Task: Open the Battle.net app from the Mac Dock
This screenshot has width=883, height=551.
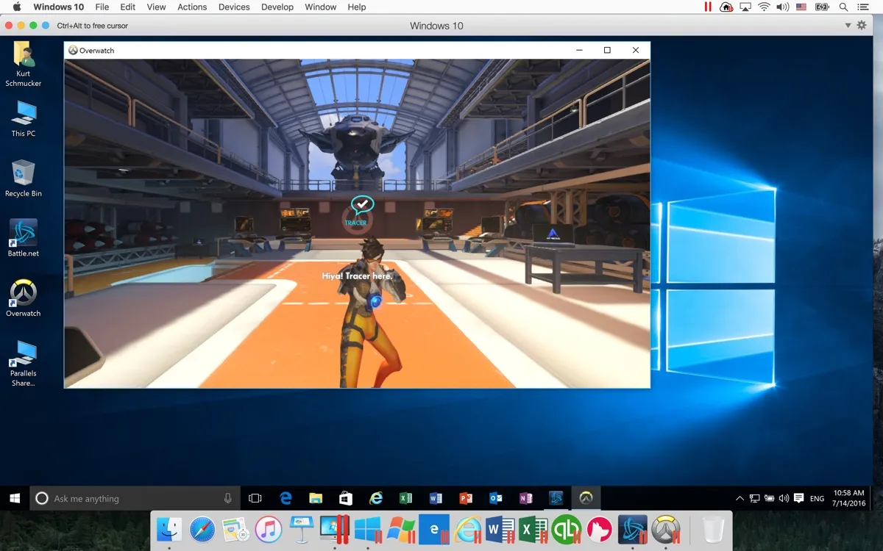Action: pos(631,528)
